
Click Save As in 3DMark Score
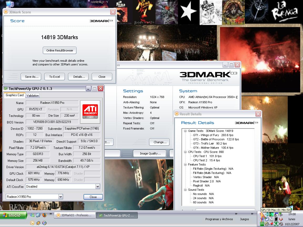pyautogui.click(x=32, y=77)
